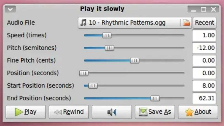Click the Pitch semitones slider handle
The image size is (224, 126).
[x=109, y=48]
